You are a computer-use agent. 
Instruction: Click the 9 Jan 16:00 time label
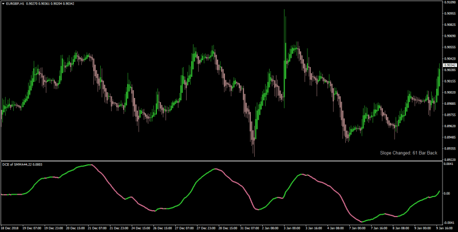(446, 227)
